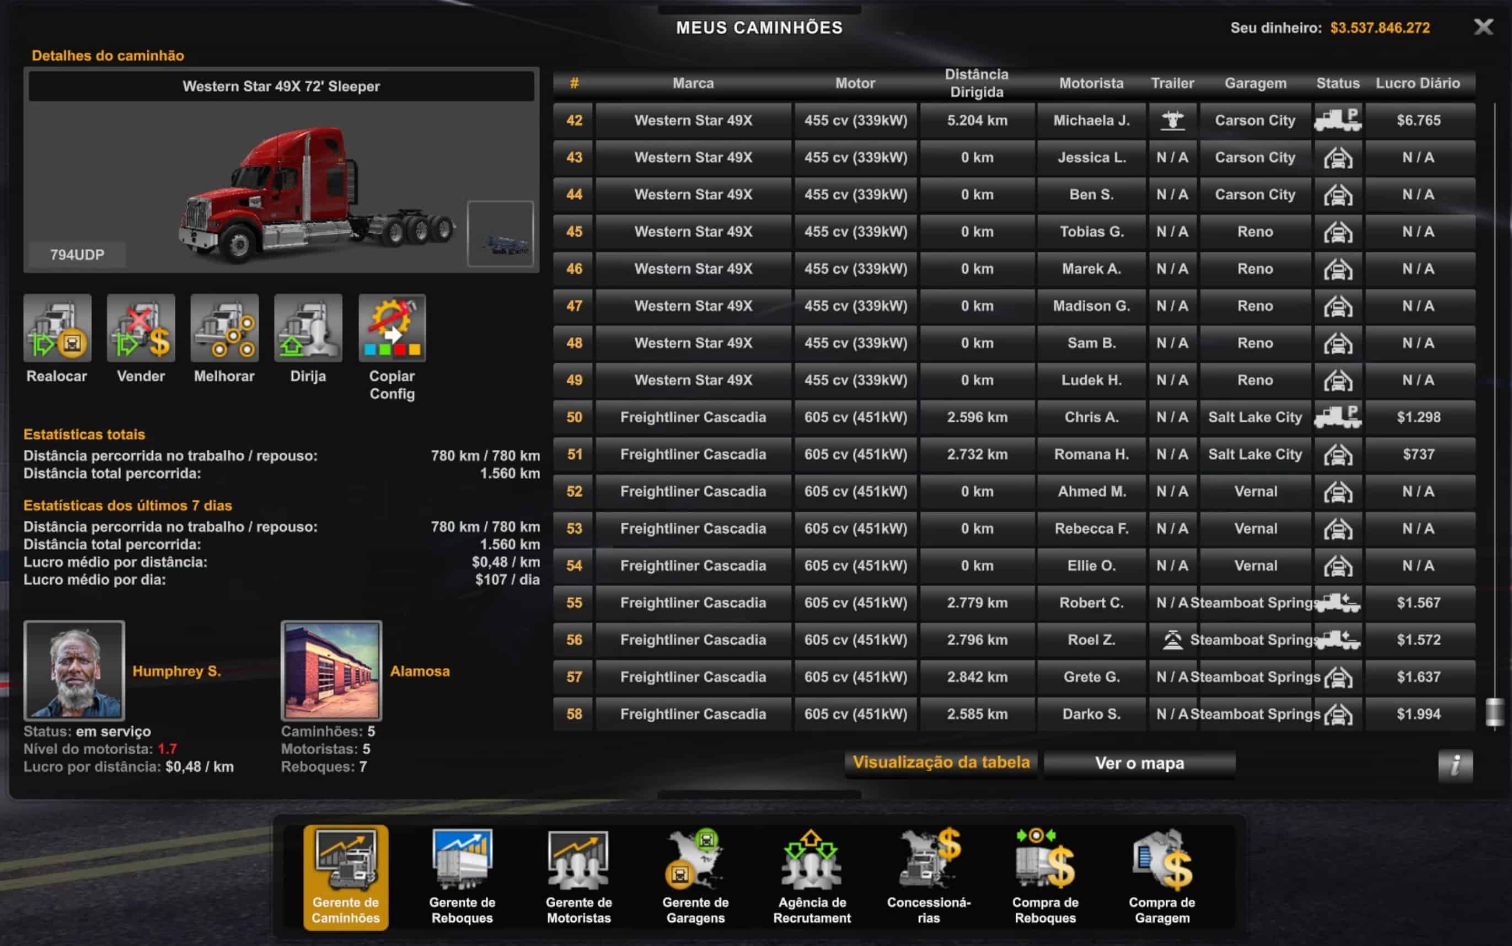The image size is (1512, 946).
Task: Click Copiar Config icon
Action: click(x=392, y=328)
